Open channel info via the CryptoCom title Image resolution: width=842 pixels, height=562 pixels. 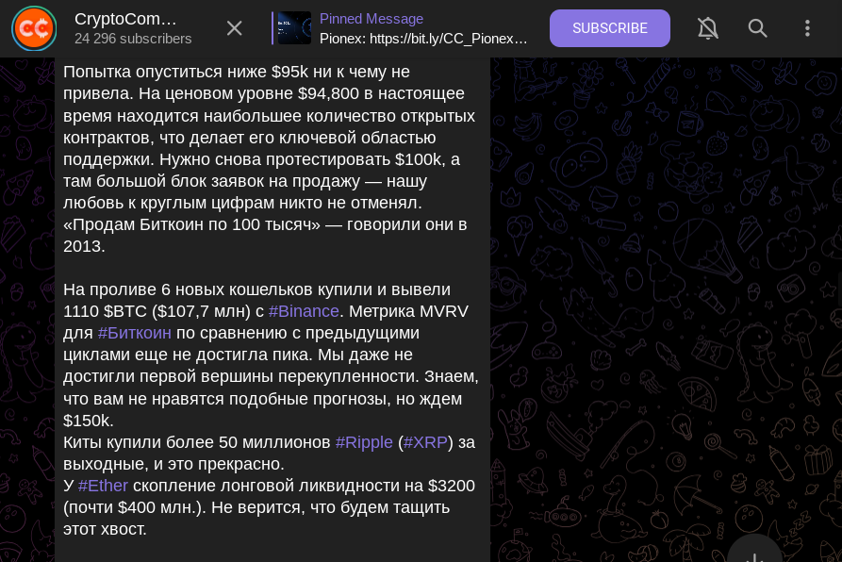tap(126, 19)
